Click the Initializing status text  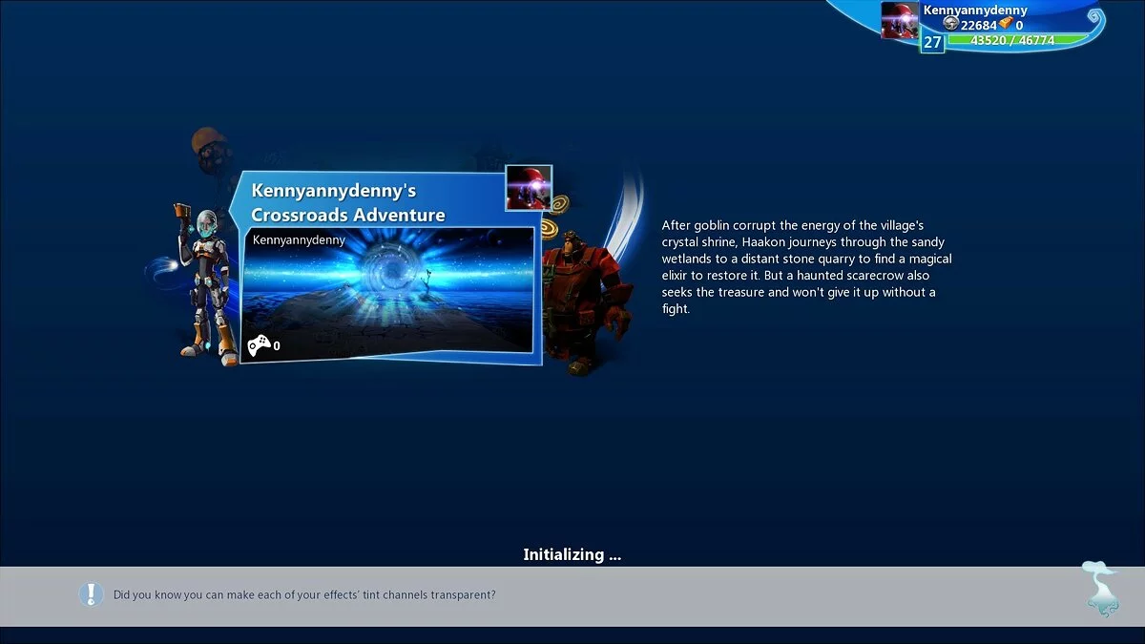click(572, 554)
